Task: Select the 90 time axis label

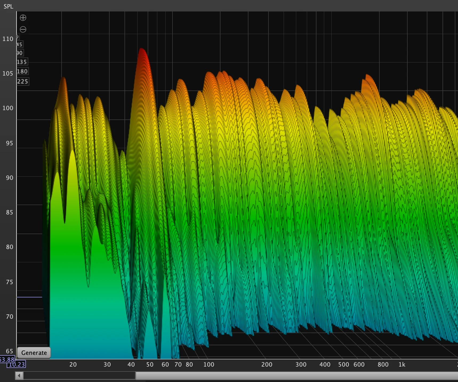Action: click(x=20, y=53)
